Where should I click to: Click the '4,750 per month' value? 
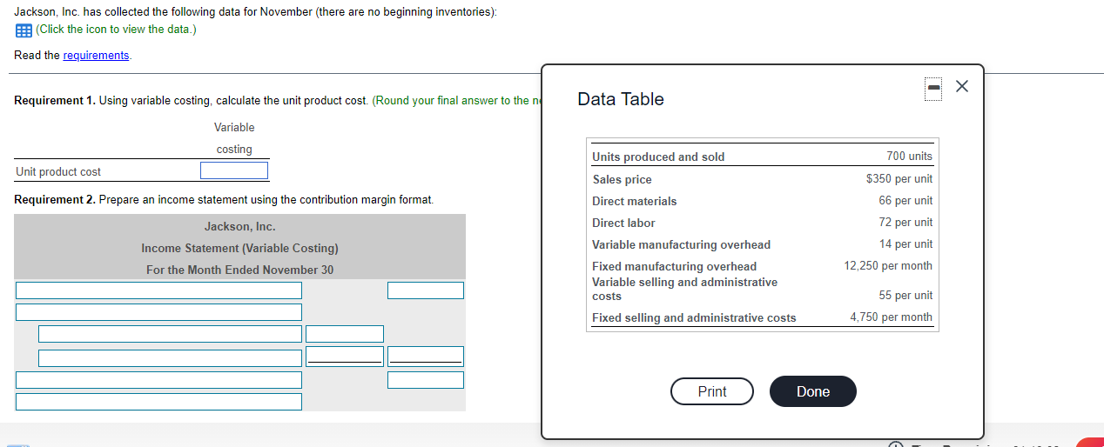(892, 317)
